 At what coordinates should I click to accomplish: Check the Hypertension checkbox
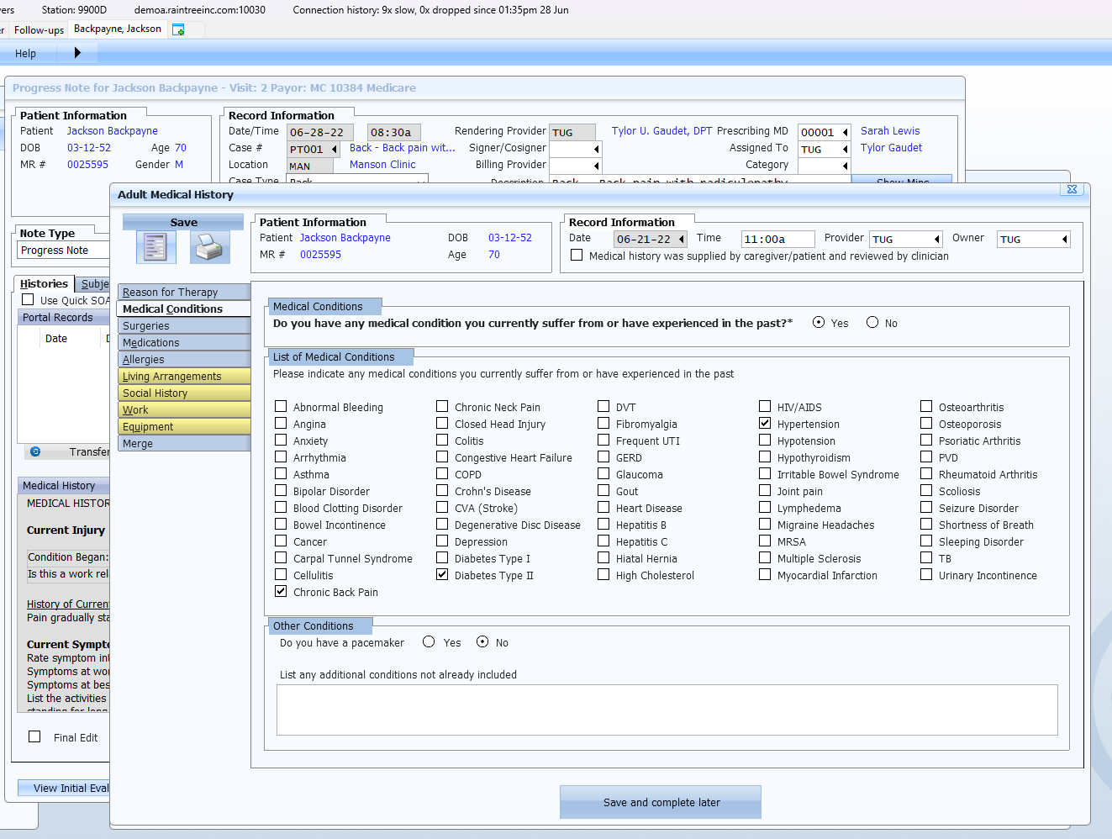tap(765, 423)
